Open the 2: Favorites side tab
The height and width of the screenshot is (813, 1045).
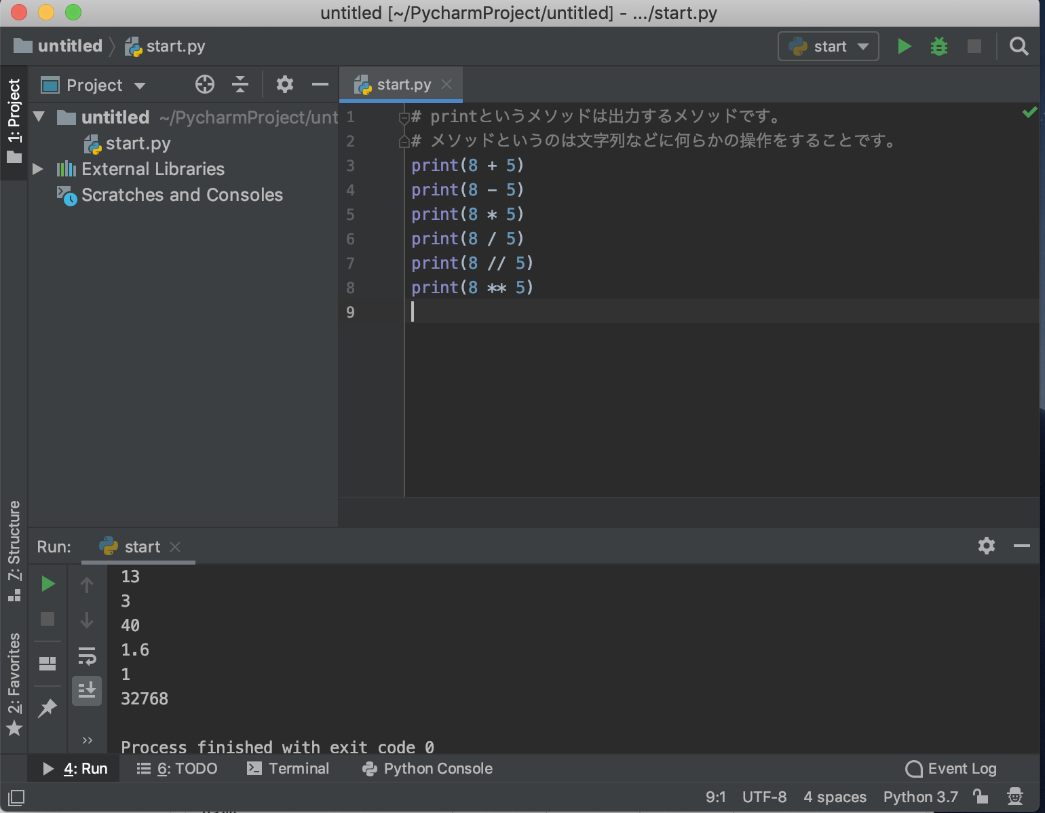[14, 684]
